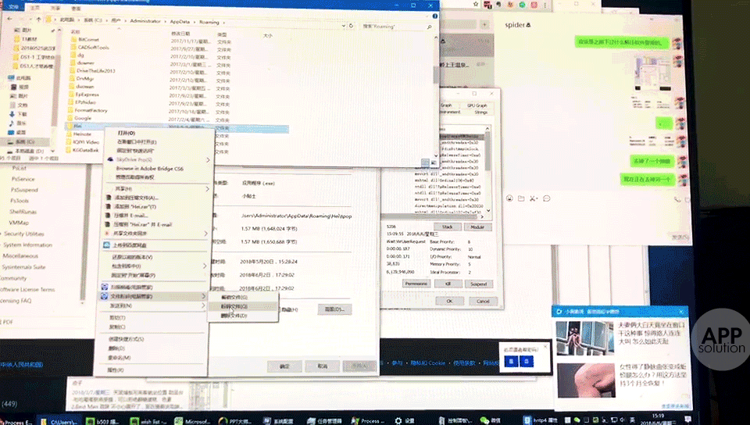Click the WeChat icon in the taskbar
This screenshot has height=425, width=750.
tap(486, 420)
